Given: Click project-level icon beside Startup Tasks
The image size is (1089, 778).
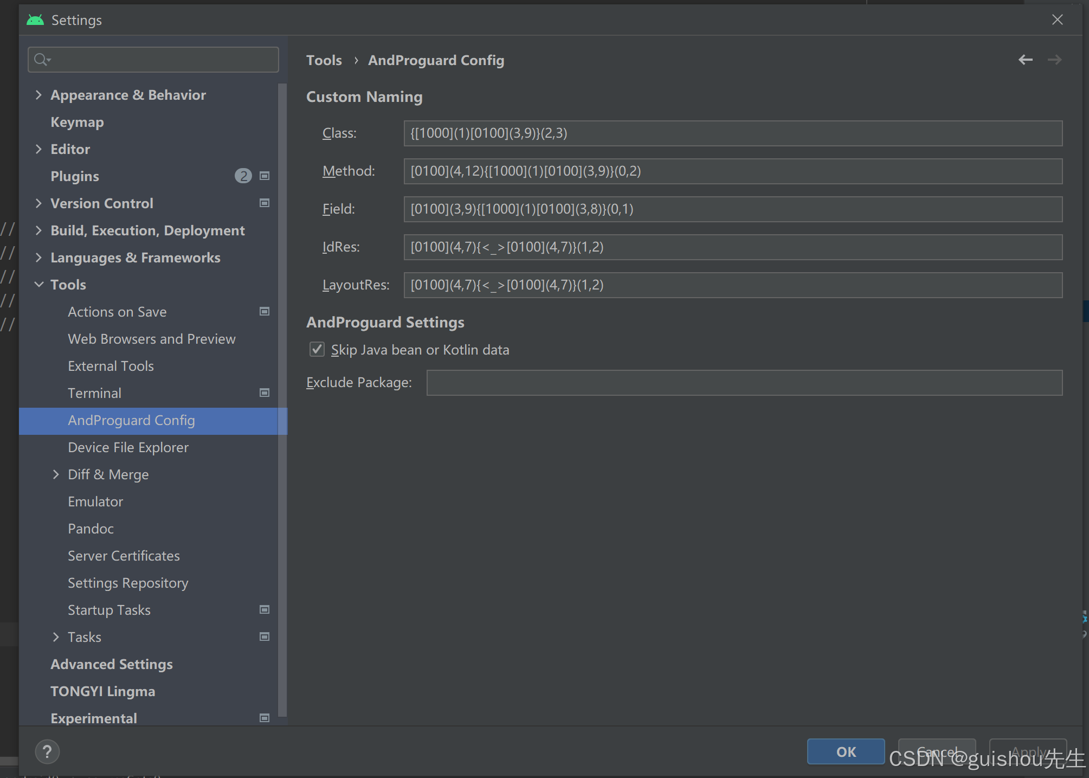Looking at the screenshot, I should (265, 609).
